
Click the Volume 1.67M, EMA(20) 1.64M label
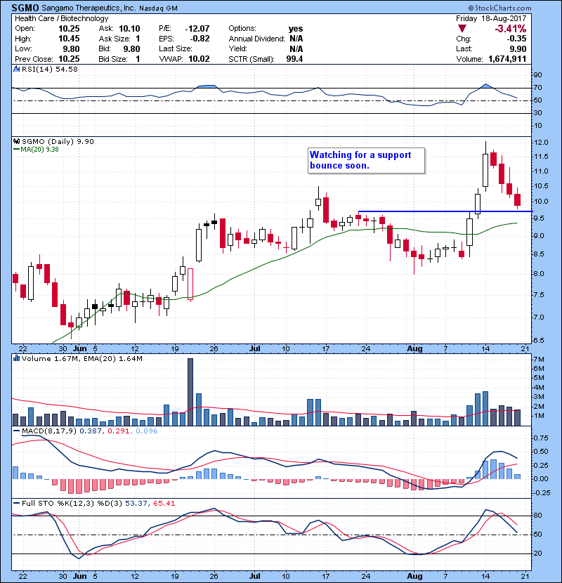[x=81, y=358]
